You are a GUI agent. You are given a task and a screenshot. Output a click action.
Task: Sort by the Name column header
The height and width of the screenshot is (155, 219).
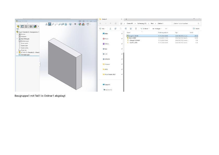tap(128, 33)
